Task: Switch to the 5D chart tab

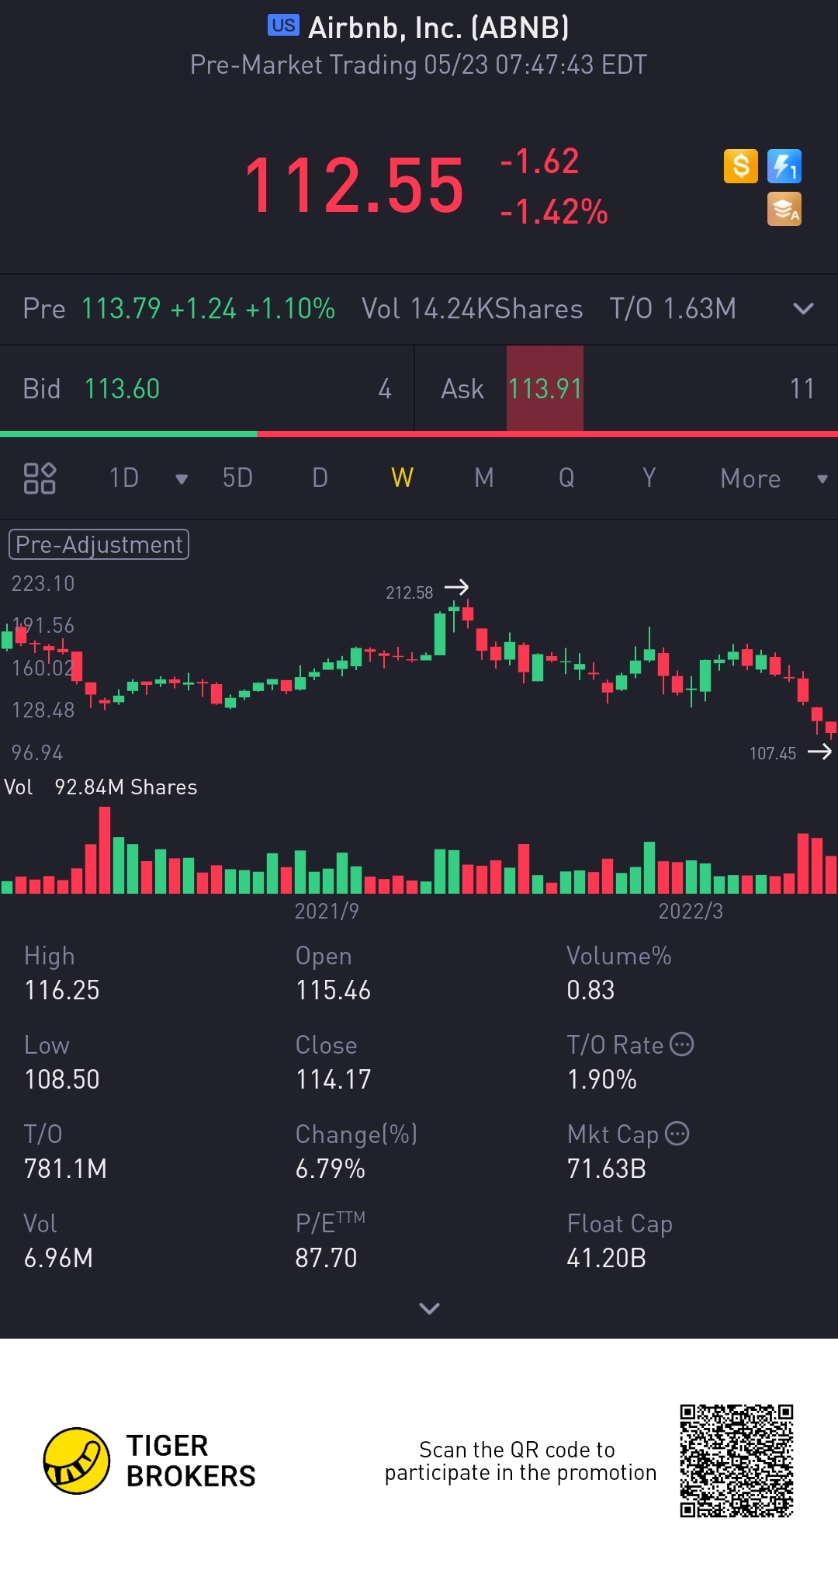Action: [237, 478]
